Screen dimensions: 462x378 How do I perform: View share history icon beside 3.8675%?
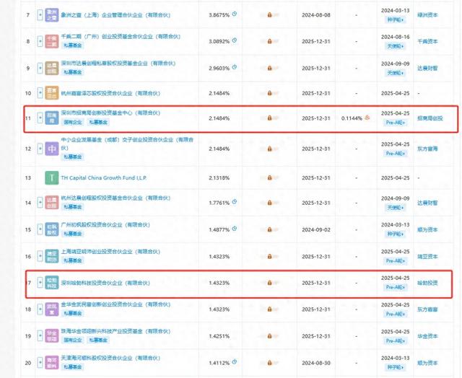click(234, 14)
